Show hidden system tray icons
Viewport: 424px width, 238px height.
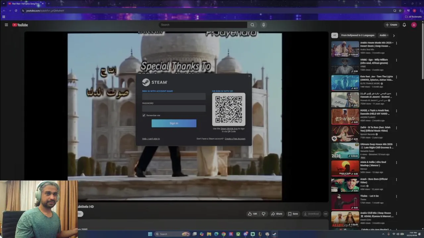pos(384,234)
